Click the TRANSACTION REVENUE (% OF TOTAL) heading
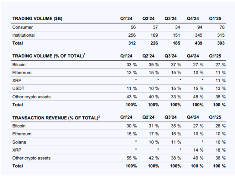The image size is (235, 178). (x=55, y=118)
